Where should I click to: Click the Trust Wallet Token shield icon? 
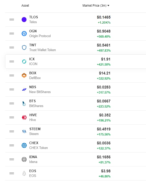coord(24,48)
